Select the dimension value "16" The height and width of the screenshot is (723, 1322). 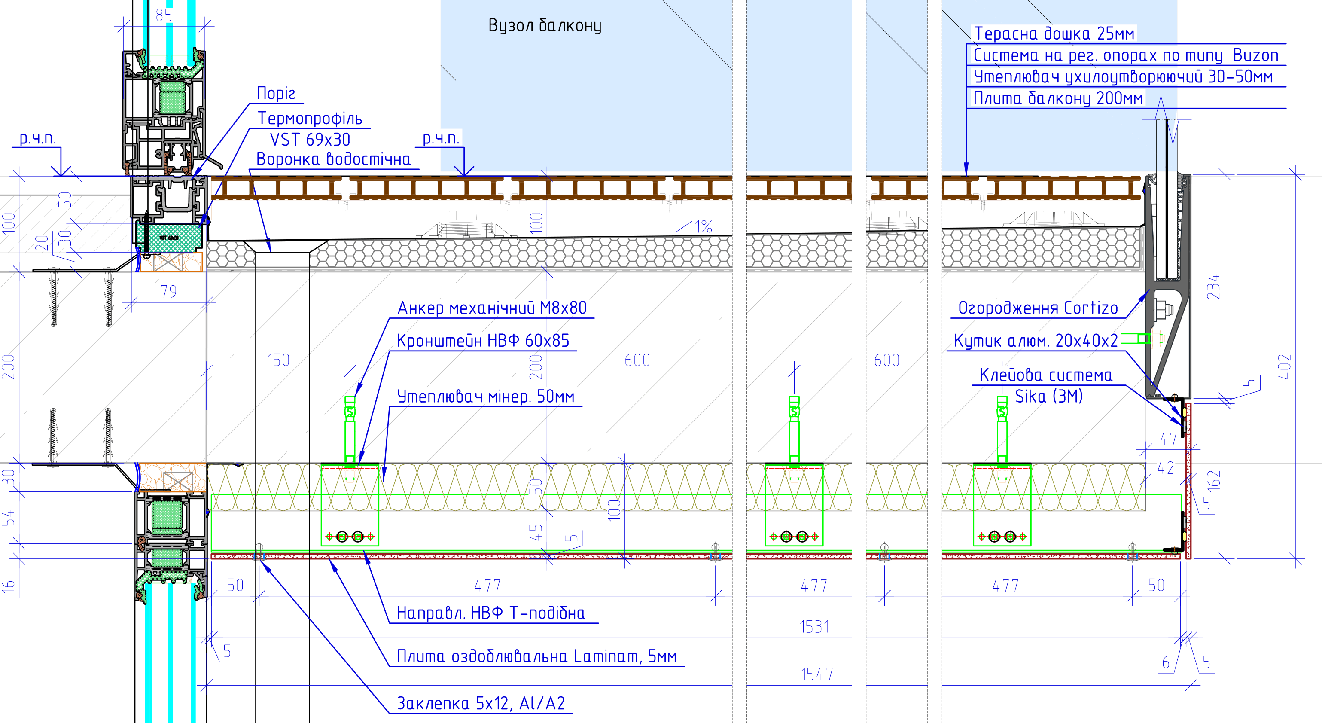click(8, 586)
